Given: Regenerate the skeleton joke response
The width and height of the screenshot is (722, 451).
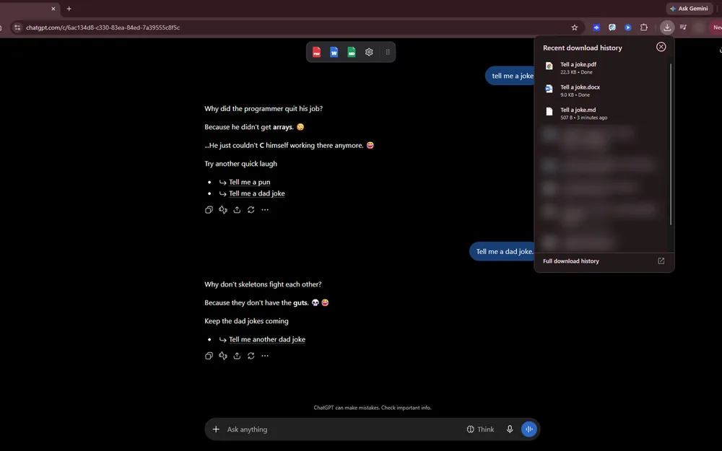Looking at the screenshot, I should [251, 356].
